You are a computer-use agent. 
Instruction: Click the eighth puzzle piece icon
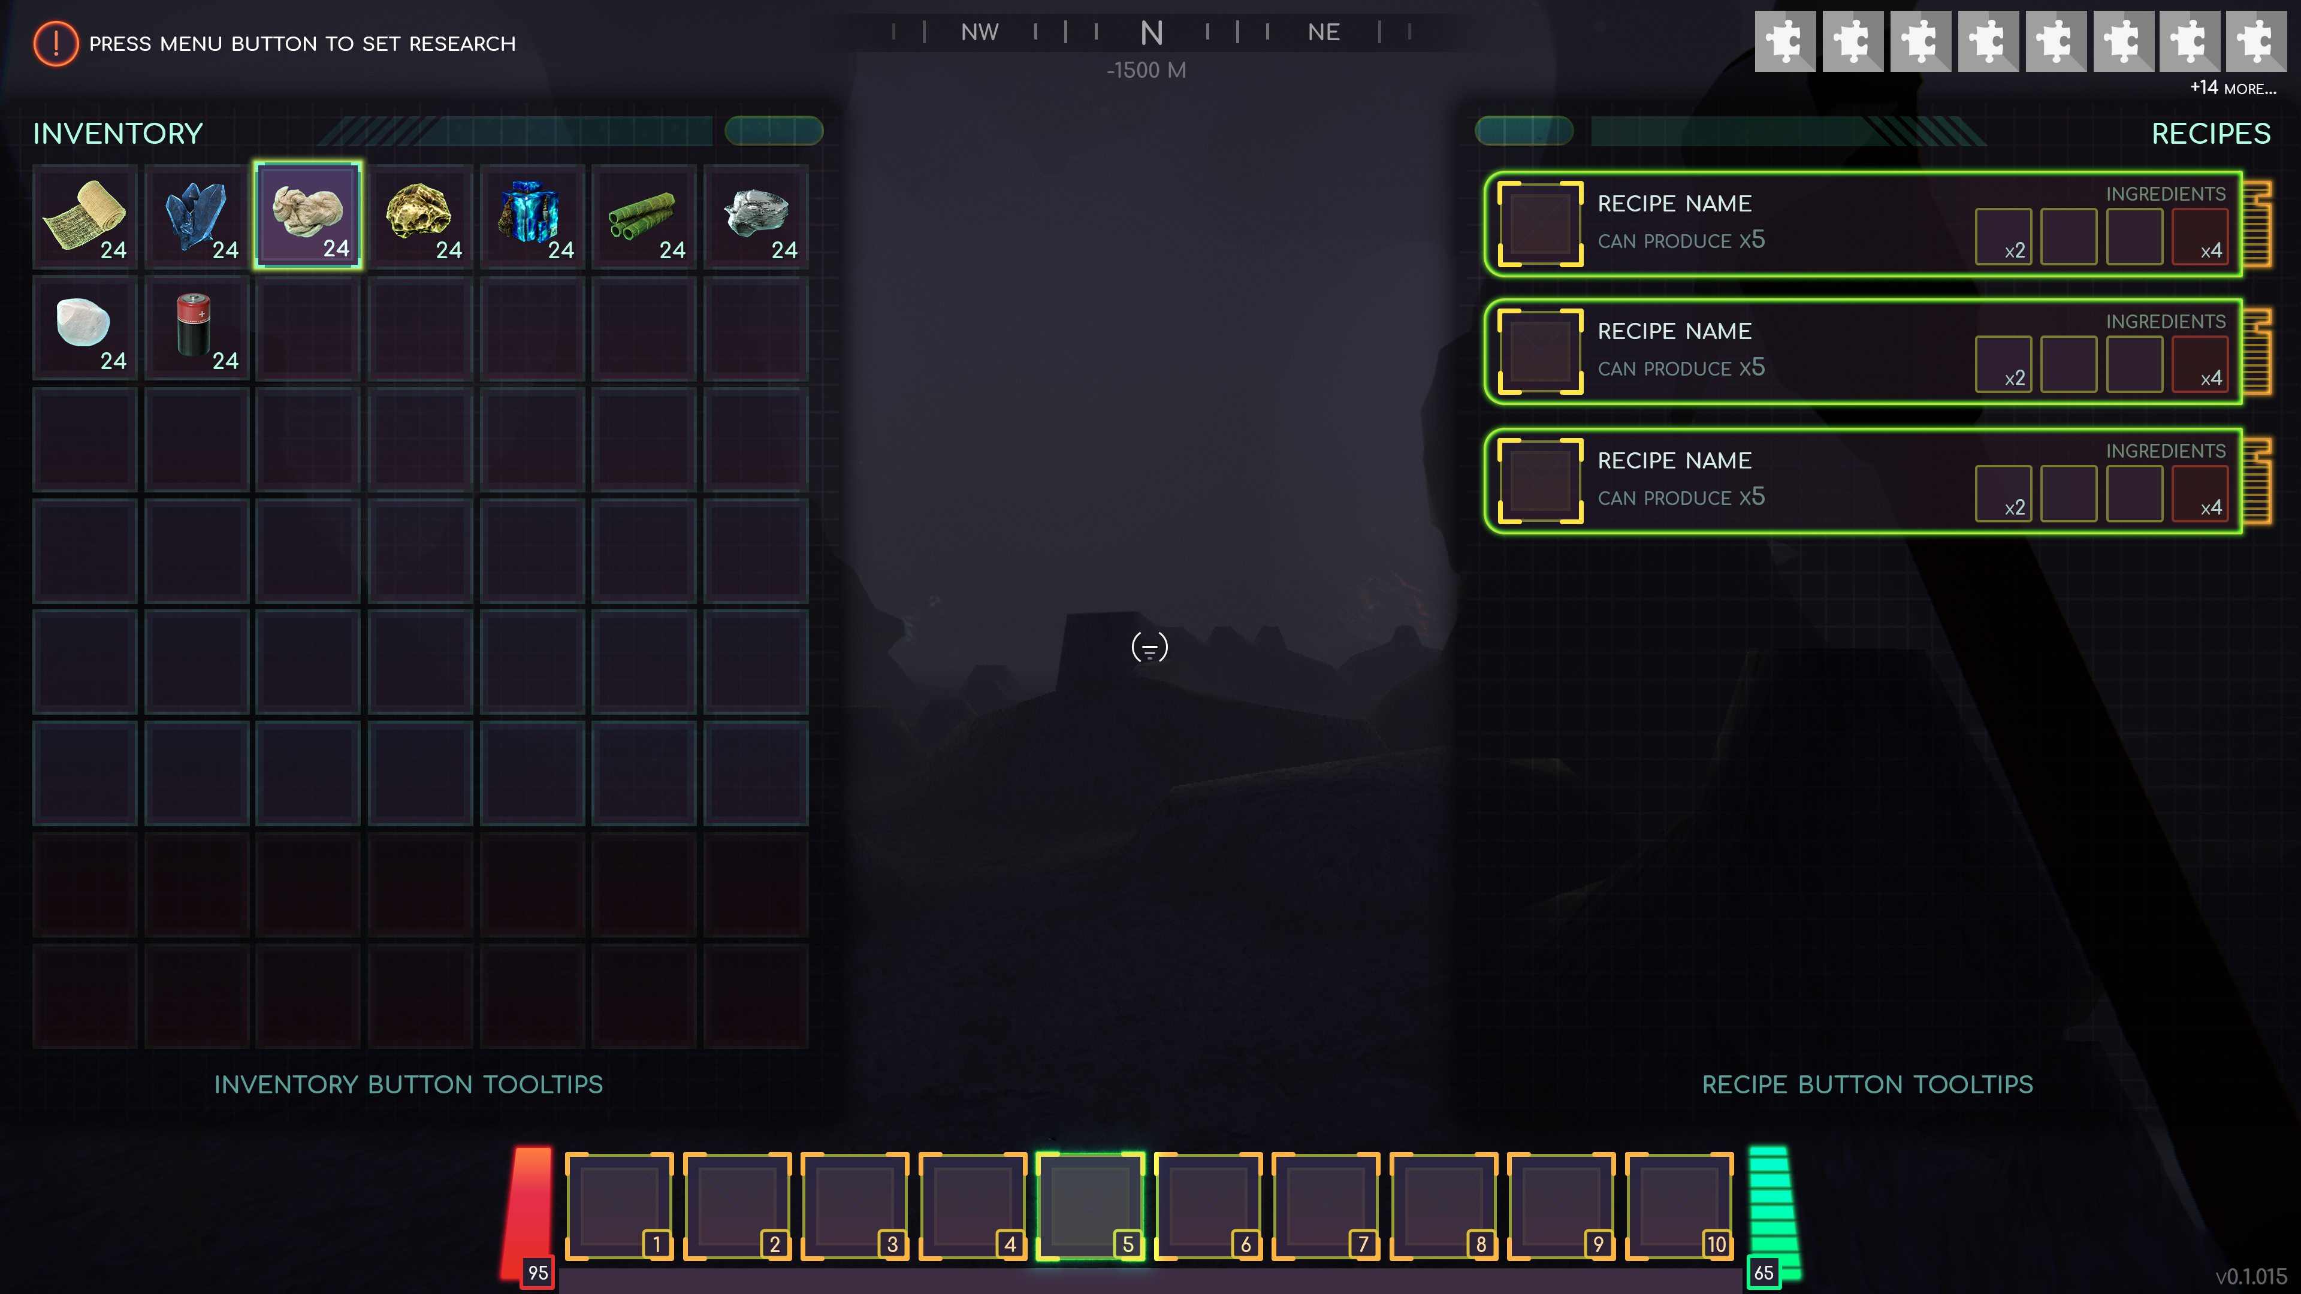click(2256, 41)
